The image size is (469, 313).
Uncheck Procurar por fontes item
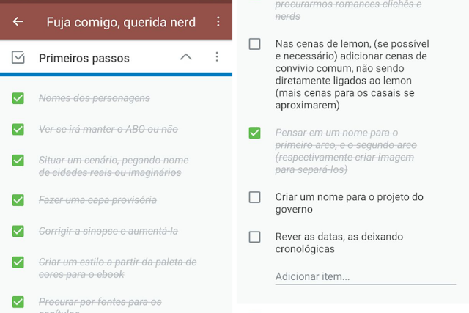tap(19, 301)
